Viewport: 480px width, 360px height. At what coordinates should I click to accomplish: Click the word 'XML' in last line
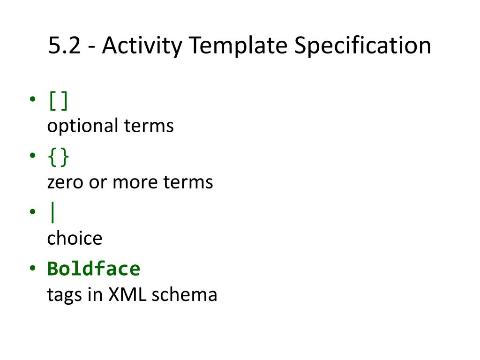(127, 294)
